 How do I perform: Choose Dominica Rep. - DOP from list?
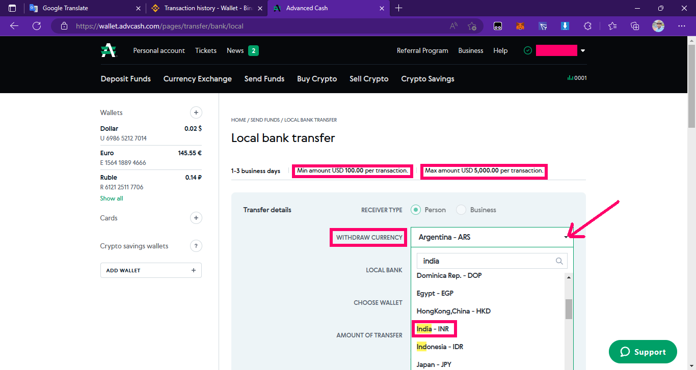coord(449,275)
